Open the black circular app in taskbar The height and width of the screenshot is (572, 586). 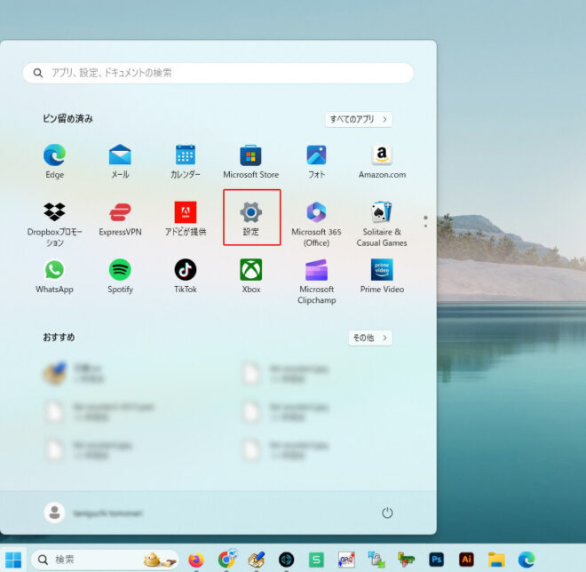click(x=286, y=560)
